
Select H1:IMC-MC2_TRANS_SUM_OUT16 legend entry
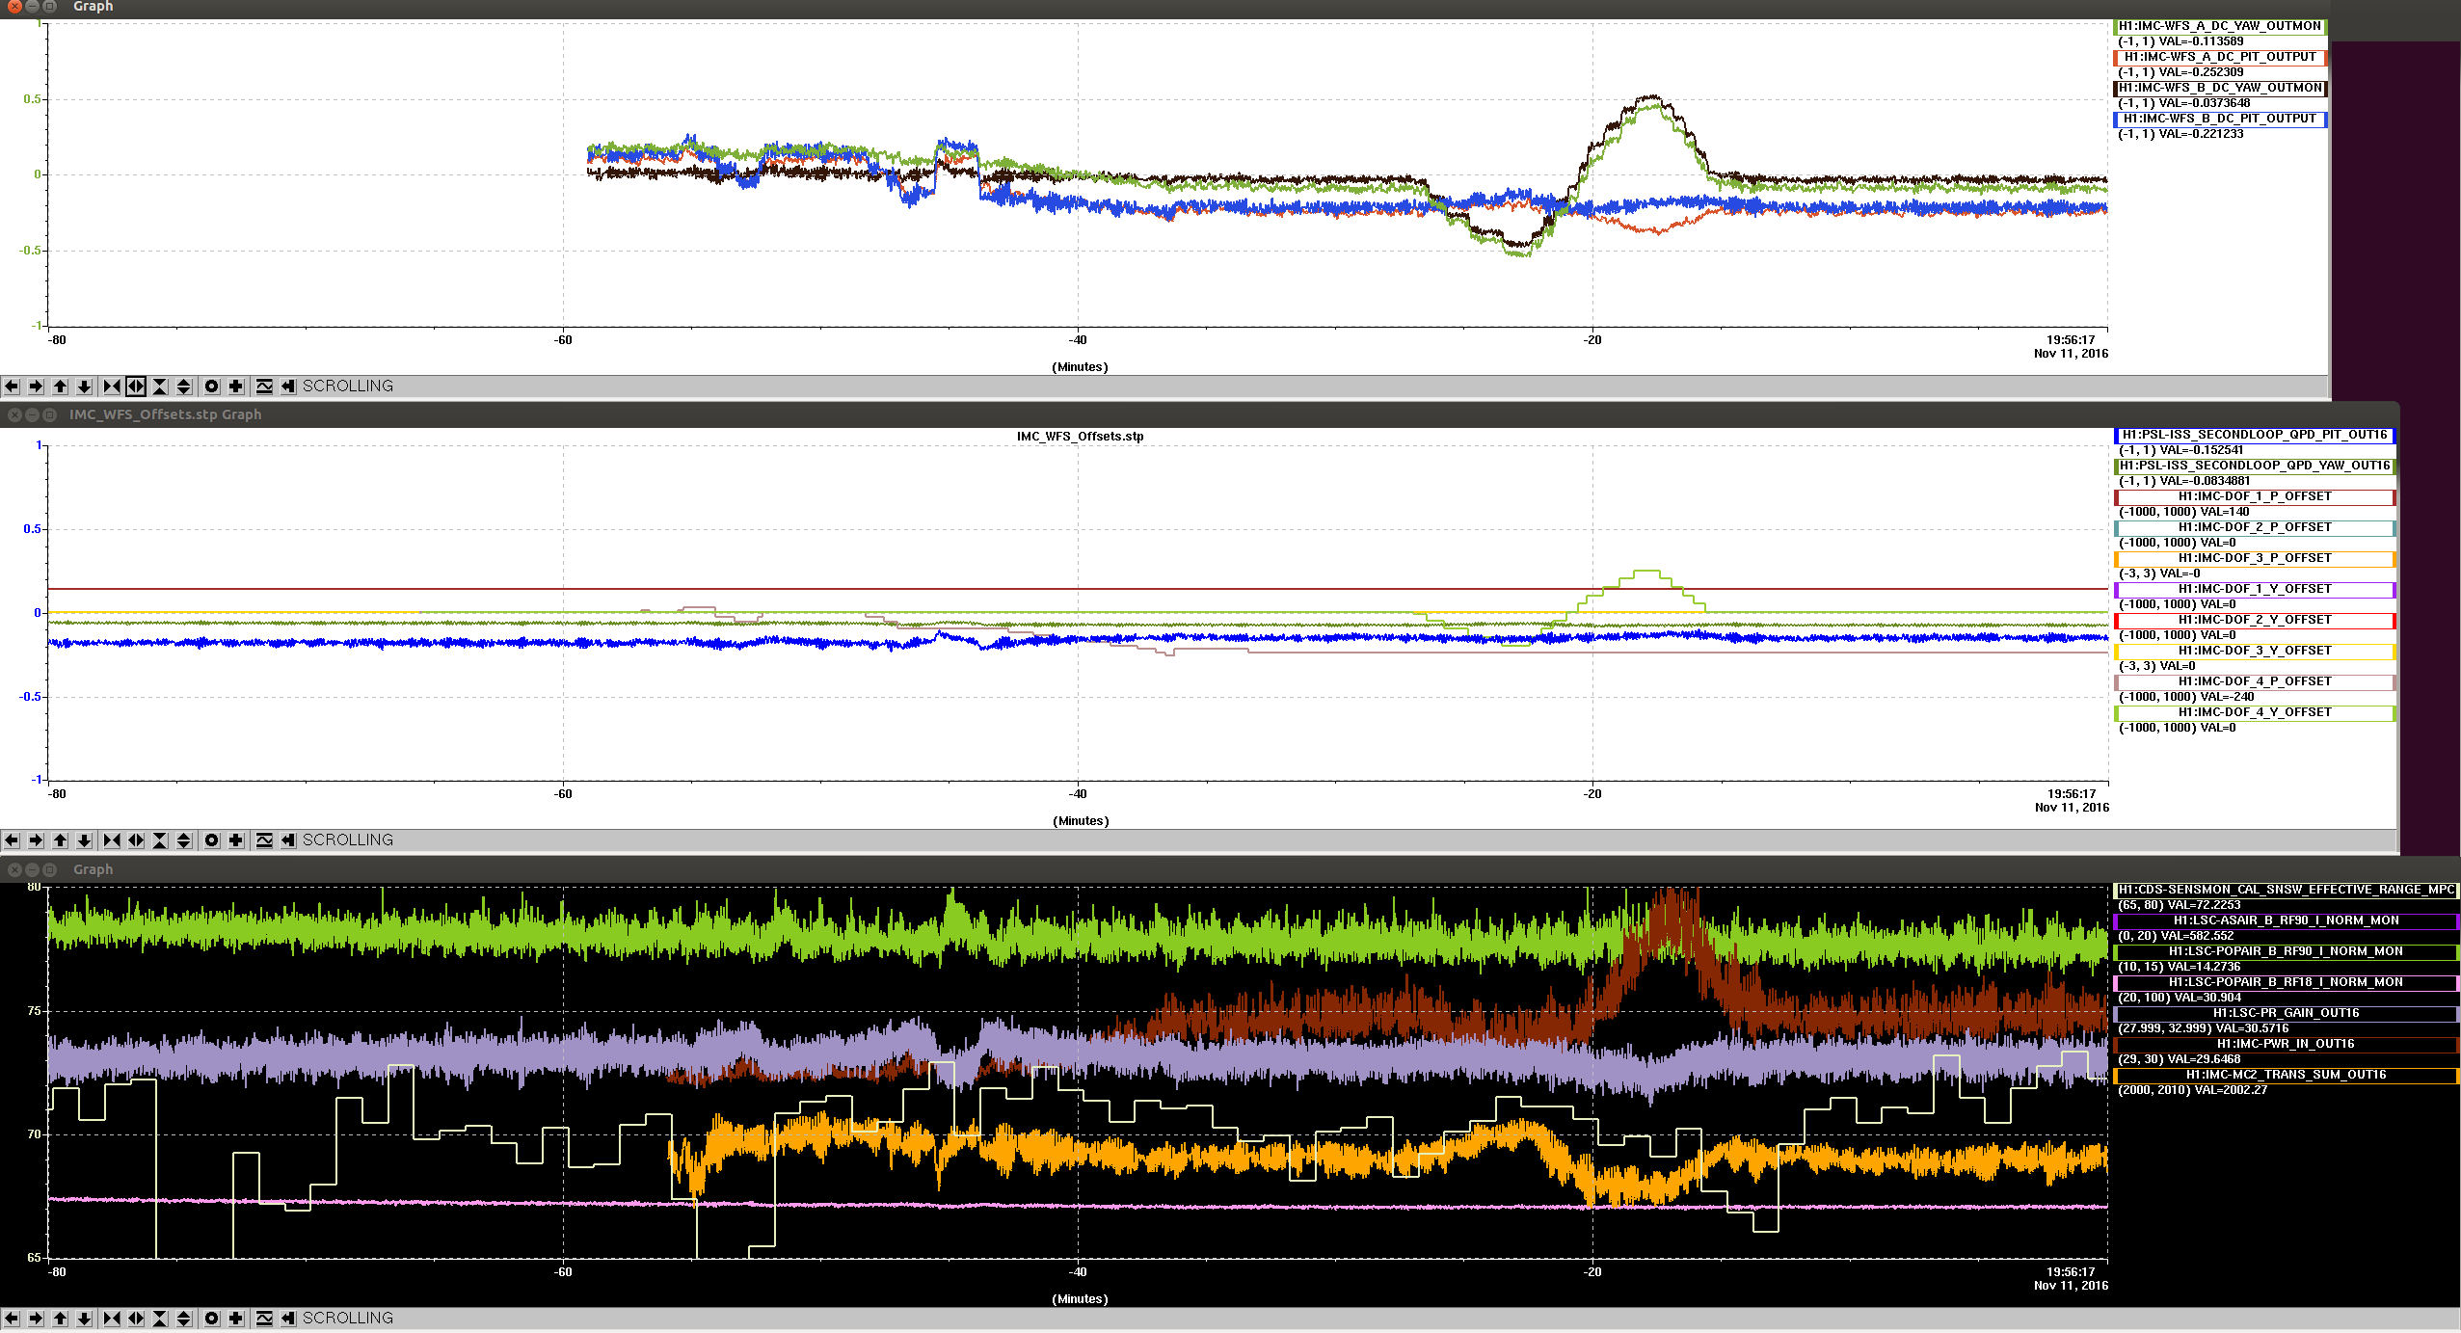pyautogui.click(x=2287, y=1076)
